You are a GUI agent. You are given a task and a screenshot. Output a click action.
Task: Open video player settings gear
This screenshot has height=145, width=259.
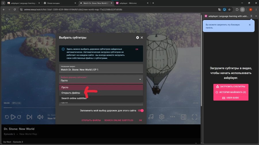[x=161, y=117]
